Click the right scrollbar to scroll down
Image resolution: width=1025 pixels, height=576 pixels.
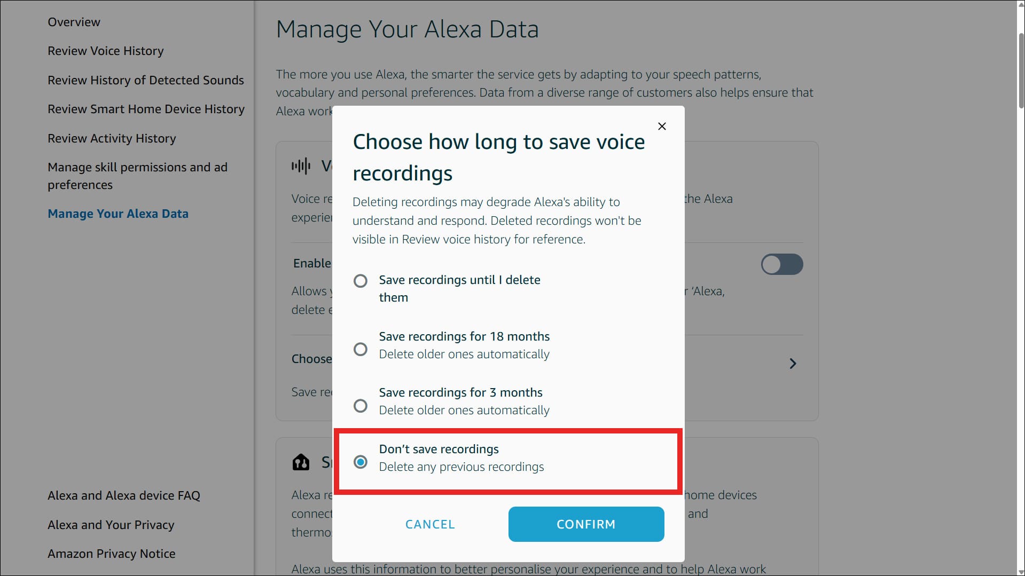click(x=1021, y=320)
